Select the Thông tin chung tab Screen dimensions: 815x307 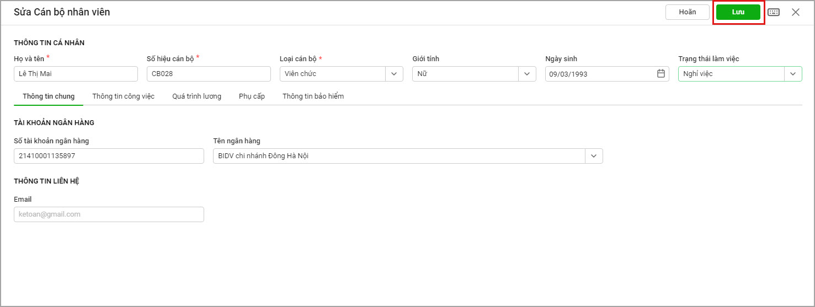(x=49, y=96)
